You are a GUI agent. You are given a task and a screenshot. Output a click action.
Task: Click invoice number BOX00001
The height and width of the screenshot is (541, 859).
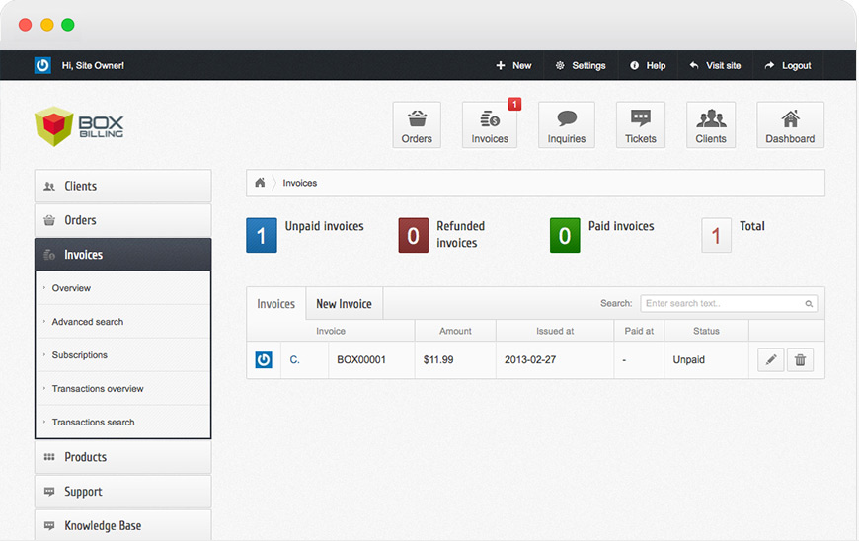coord(361,359)
